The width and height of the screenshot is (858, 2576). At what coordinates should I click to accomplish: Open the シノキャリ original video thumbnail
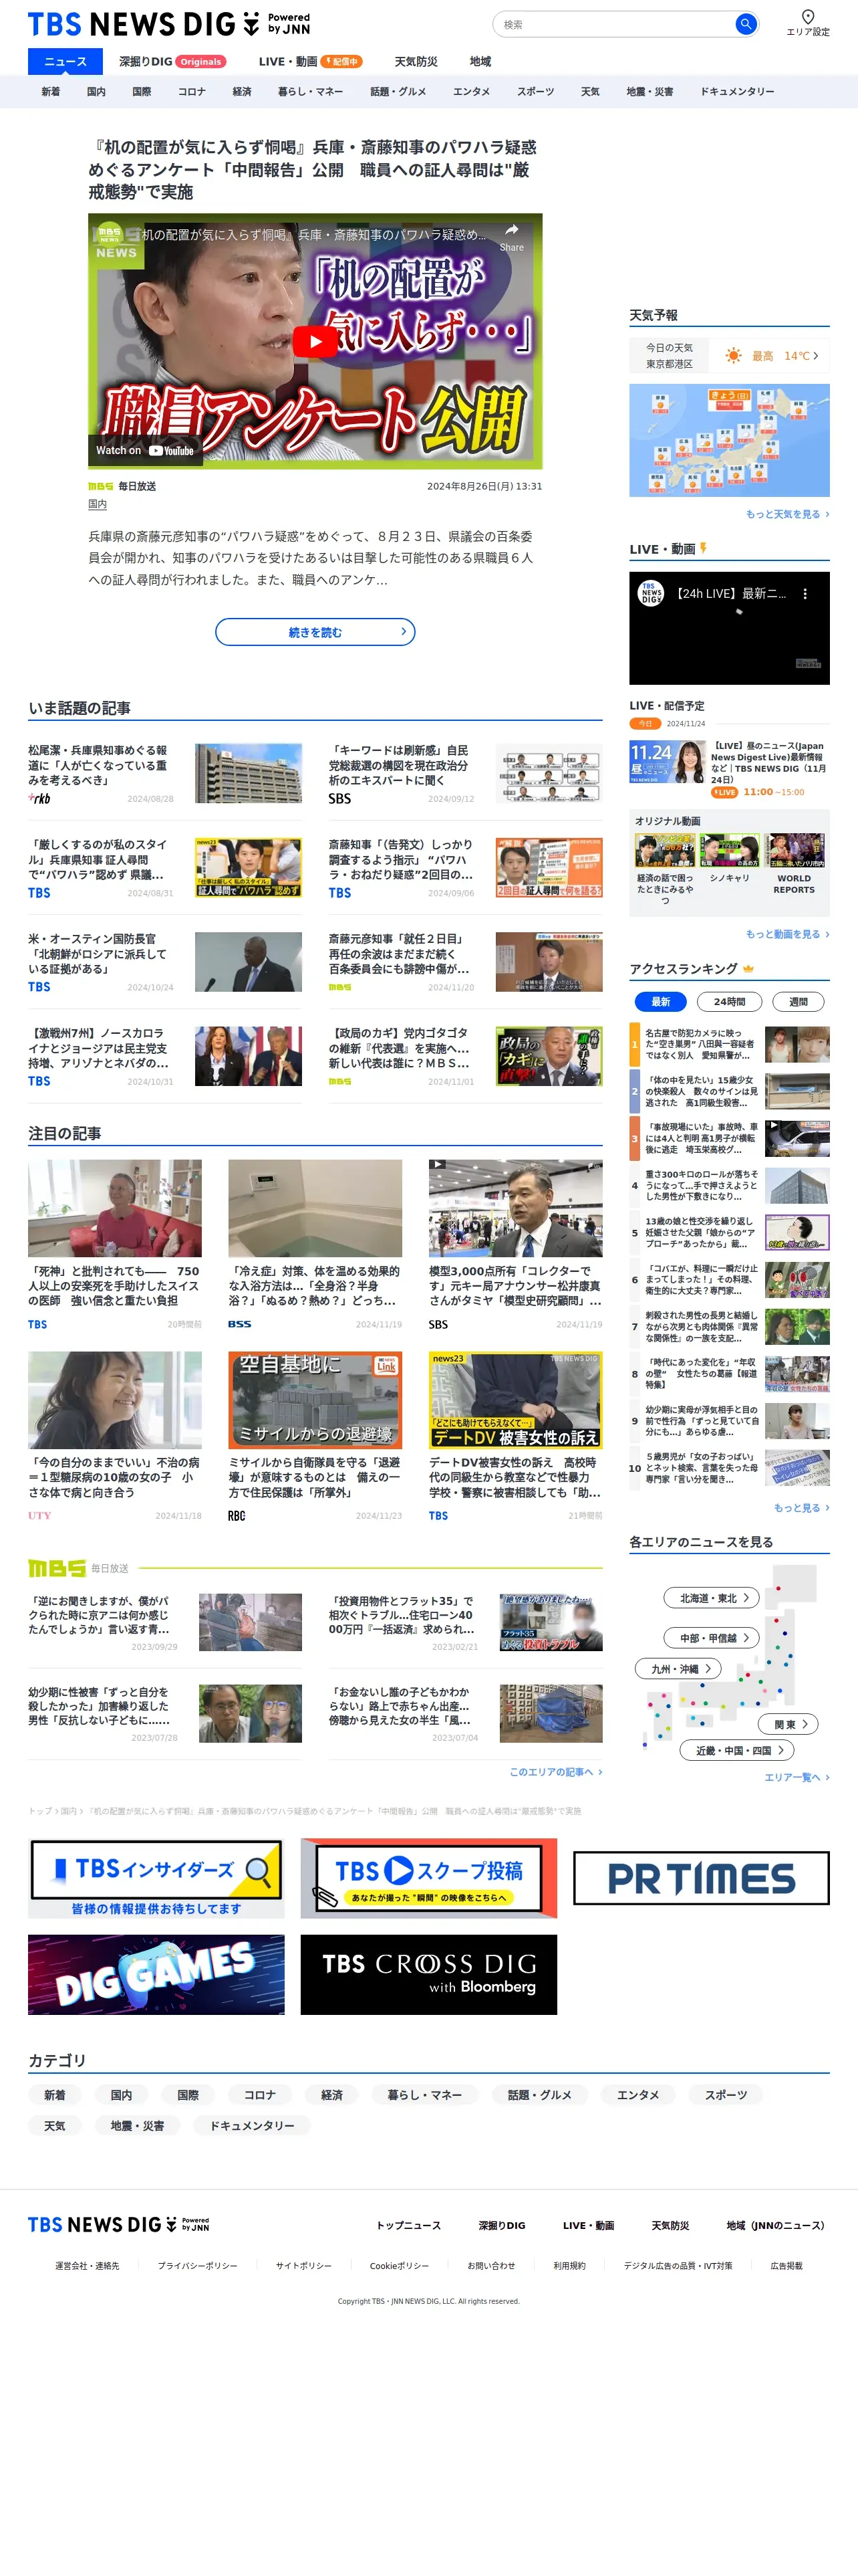pos(729,850)
